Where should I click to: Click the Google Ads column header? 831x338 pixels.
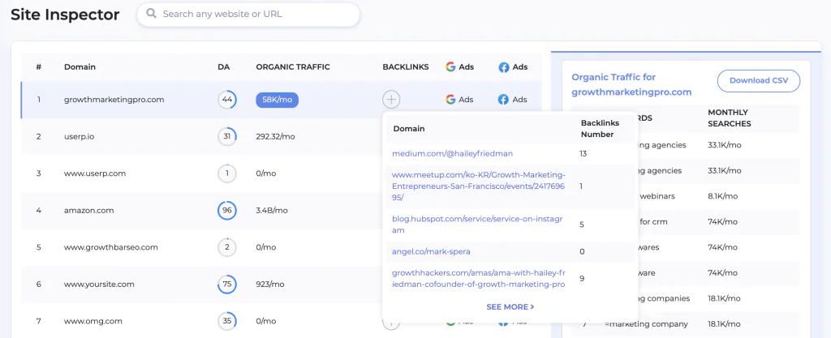coord(459,67)
